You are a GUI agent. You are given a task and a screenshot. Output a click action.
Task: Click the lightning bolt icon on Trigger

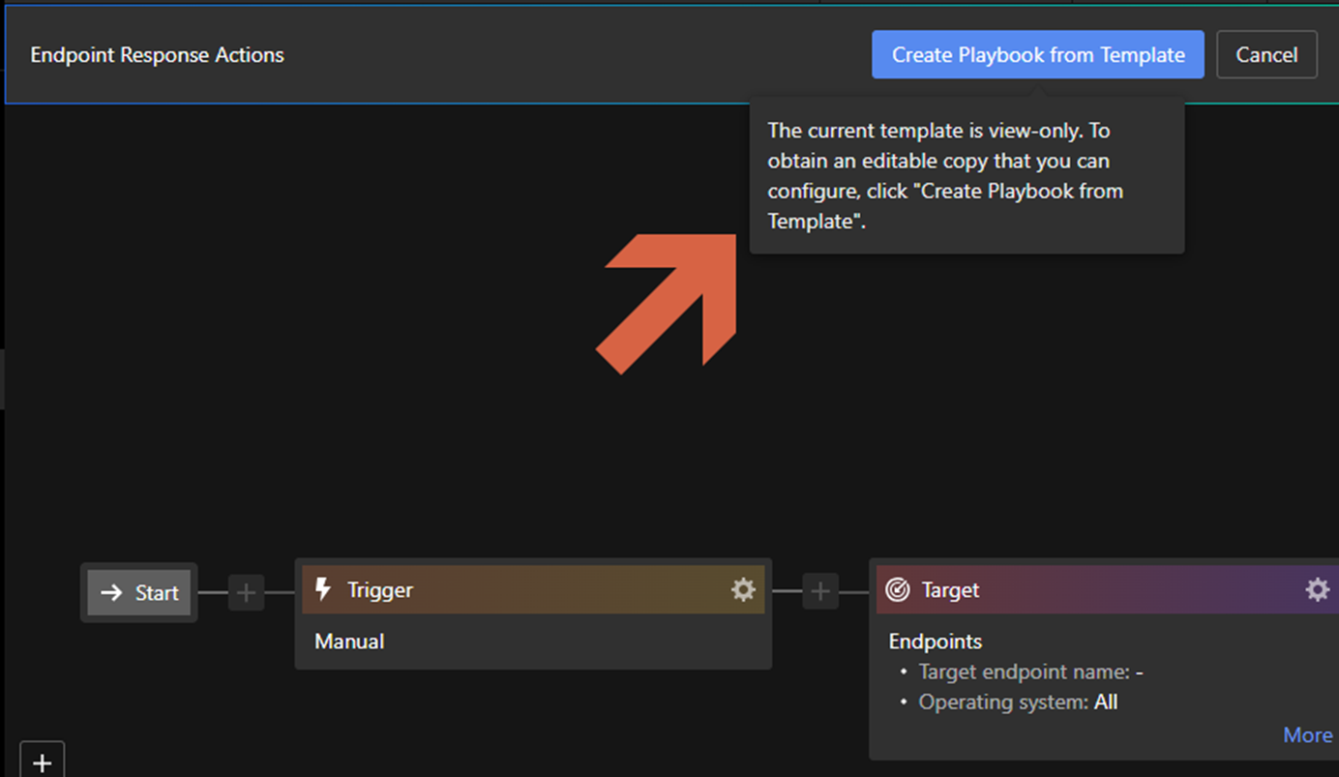tap(324, 590)
